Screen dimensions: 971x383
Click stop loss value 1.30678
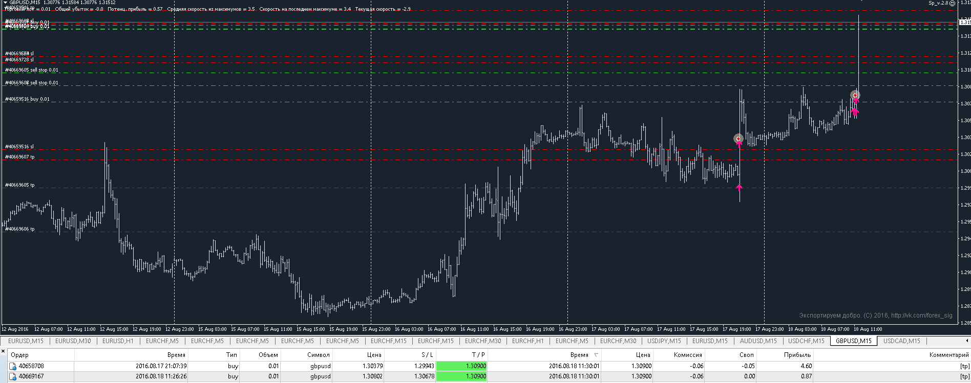(x=424, y=376)
